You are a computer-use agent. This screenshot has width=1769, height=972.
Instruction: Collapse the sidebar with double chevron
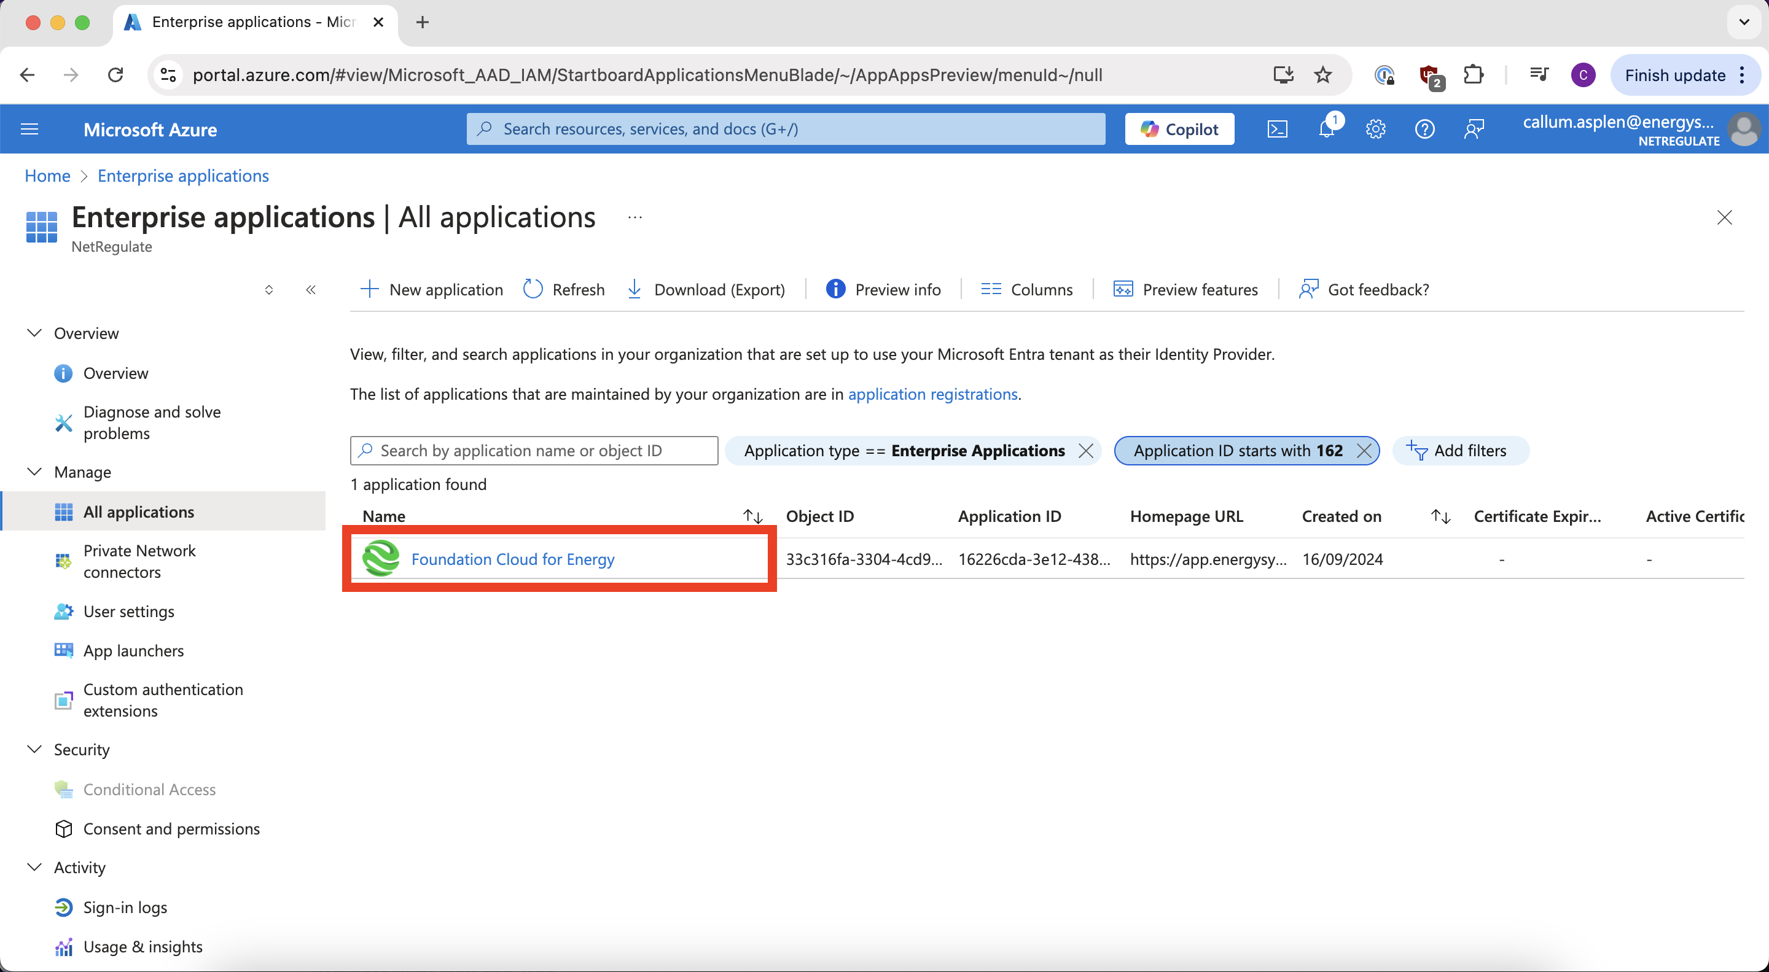pos(311,289)
